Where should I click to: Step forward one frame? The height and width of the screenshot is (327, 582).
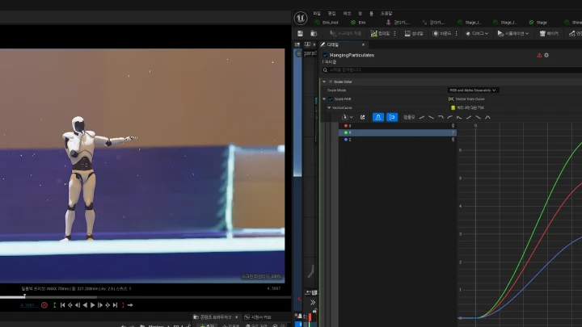100,305
